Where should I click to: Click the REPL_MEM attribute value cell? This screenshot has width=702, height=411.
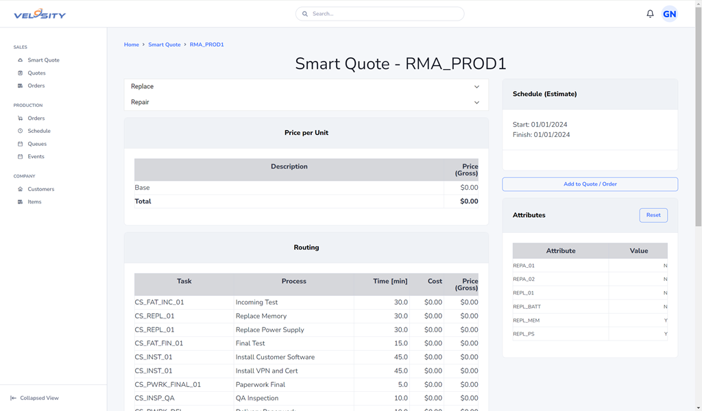(638, 321)
